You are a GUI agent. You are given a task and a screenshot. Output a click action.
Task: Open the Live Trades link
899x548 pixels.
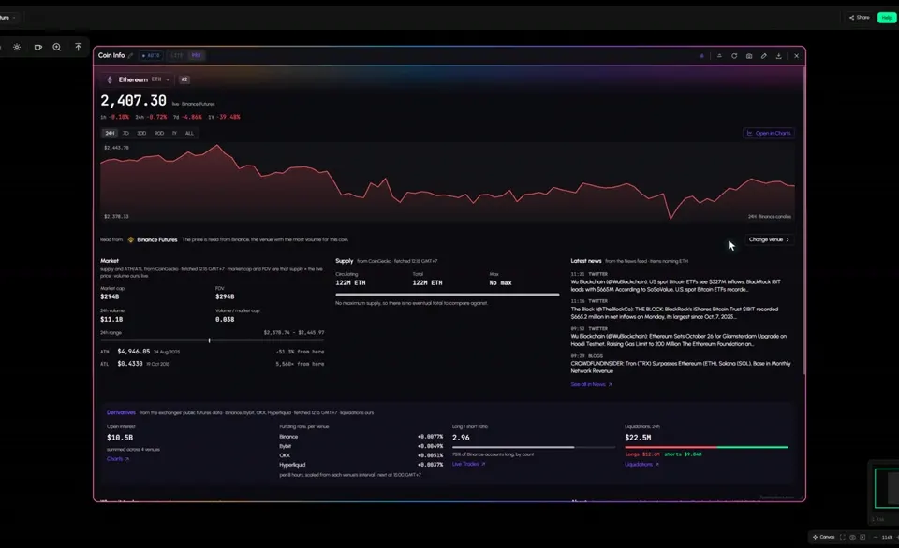[468, 465]
